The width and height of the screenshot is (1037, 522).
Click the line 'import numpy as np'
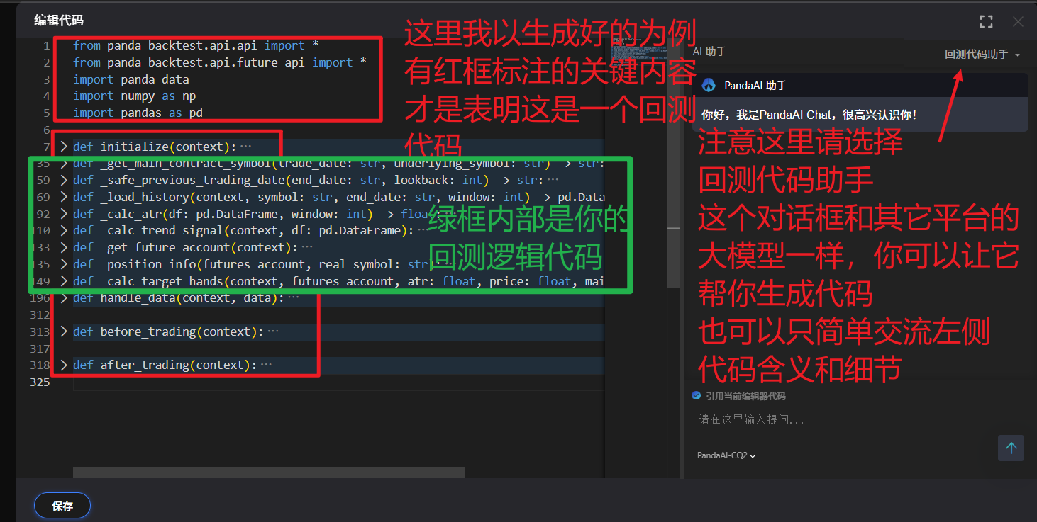click(135, 96)
